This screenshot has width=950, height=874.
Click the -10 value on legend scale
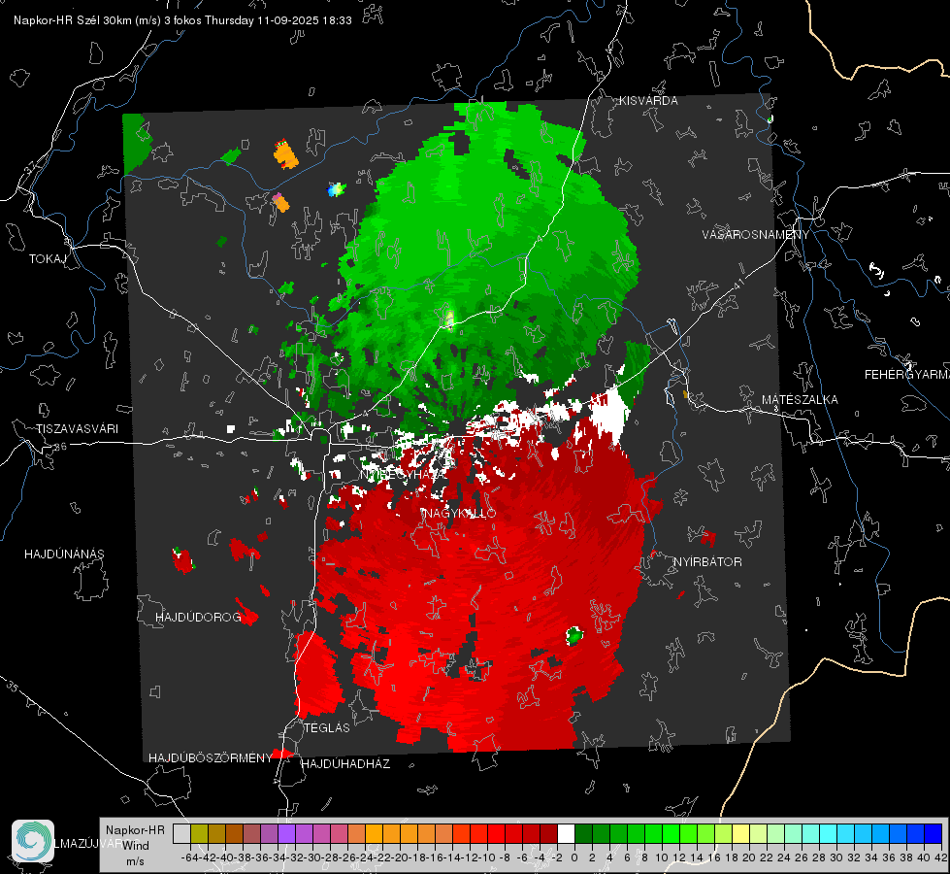[x=487, y=857]
